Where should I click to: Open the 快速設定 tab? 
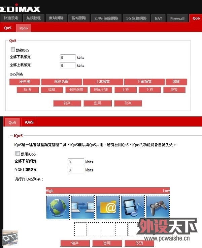pyautogui.click(x=11, y=18)
